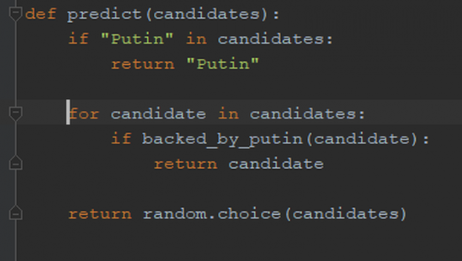The width and height of the screenshot is (462, 261).
Task: Click the "if" keyword before backed_by_putin
Action: pos(121,138)
